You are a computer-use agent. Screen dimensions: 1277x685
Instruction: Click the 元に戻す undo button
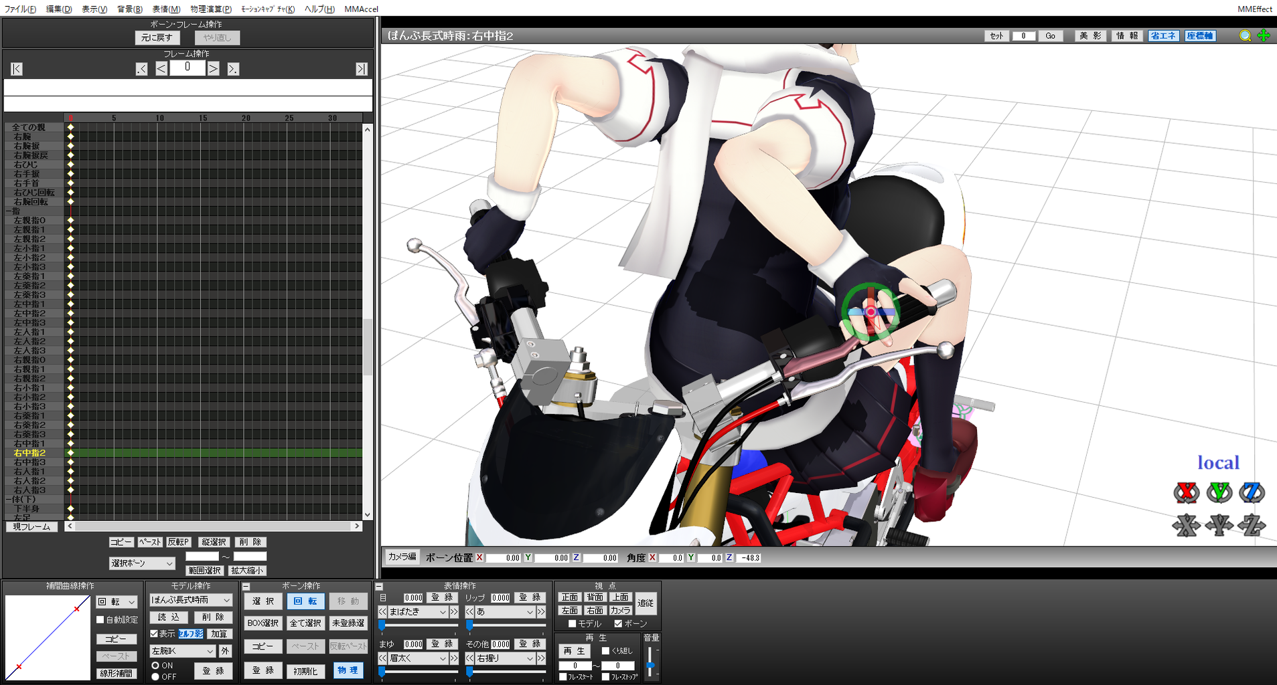157,38
